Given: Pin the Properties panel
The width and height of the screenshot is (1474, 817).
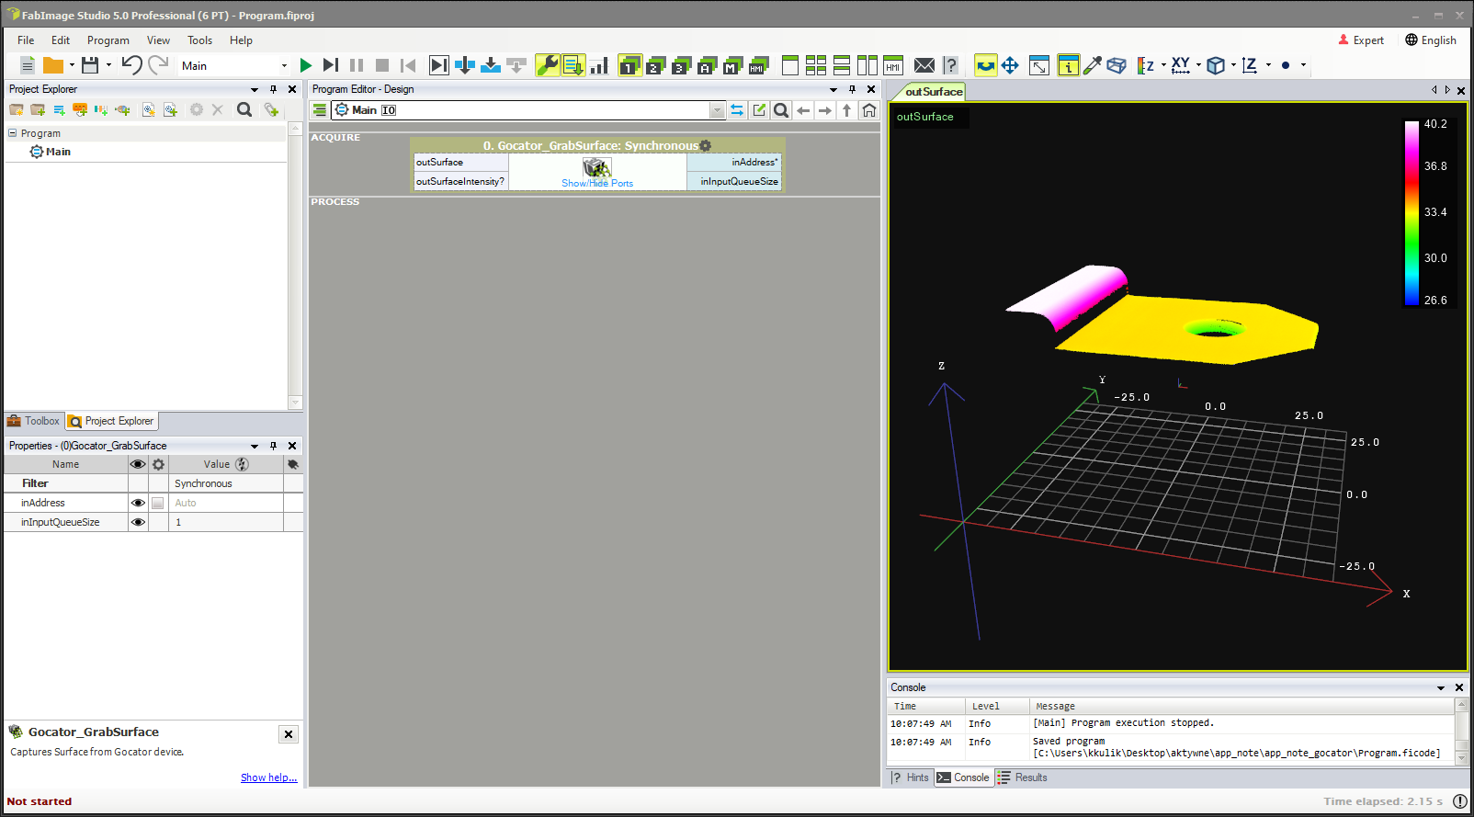Looking at the screenshot, I should click(273, 446).
